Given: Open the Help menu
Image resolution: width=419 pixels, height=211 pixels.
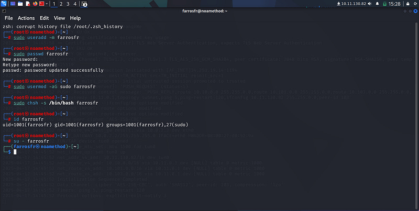Looking at the screenshot, I should (75, 18).
